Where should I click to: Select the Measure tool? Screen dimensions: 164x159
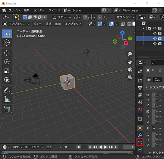click(x=7, y=99)
